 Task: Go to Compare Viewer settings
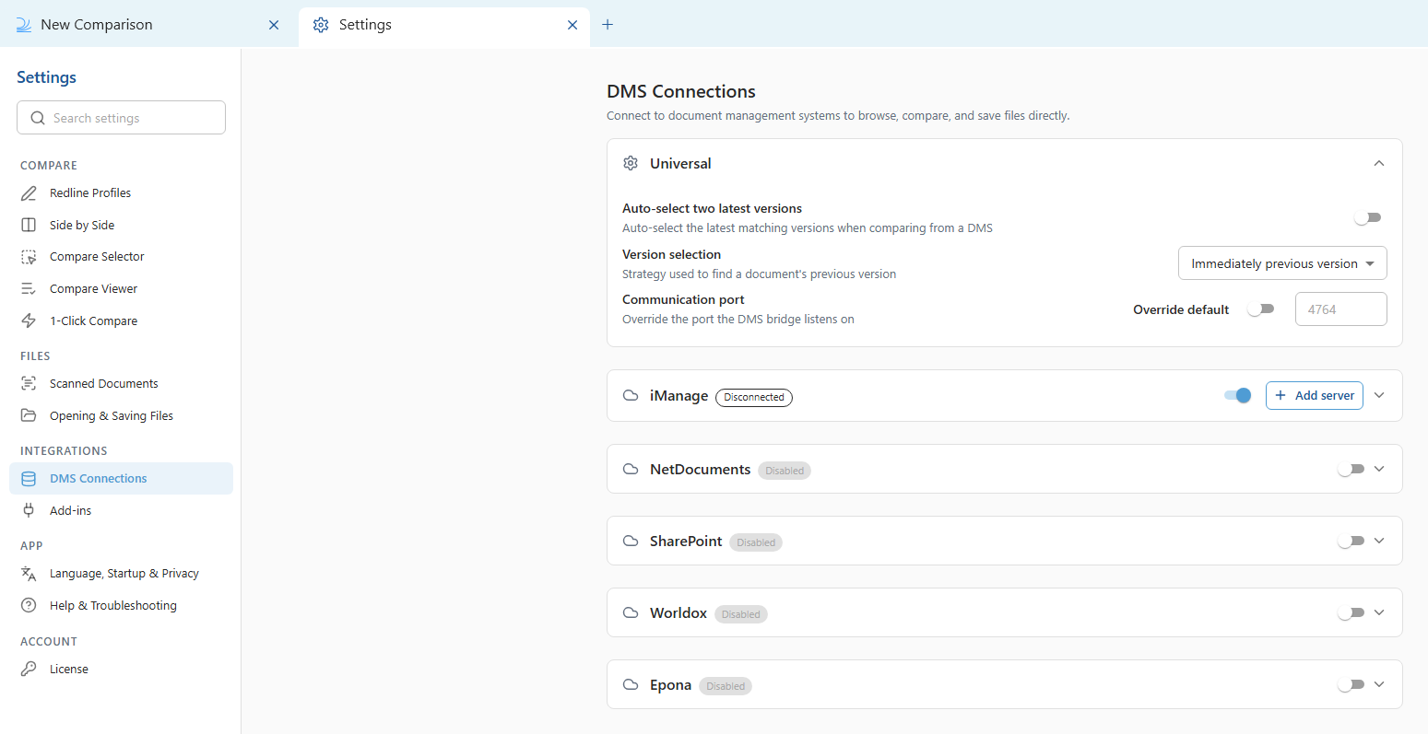[121, 289]
